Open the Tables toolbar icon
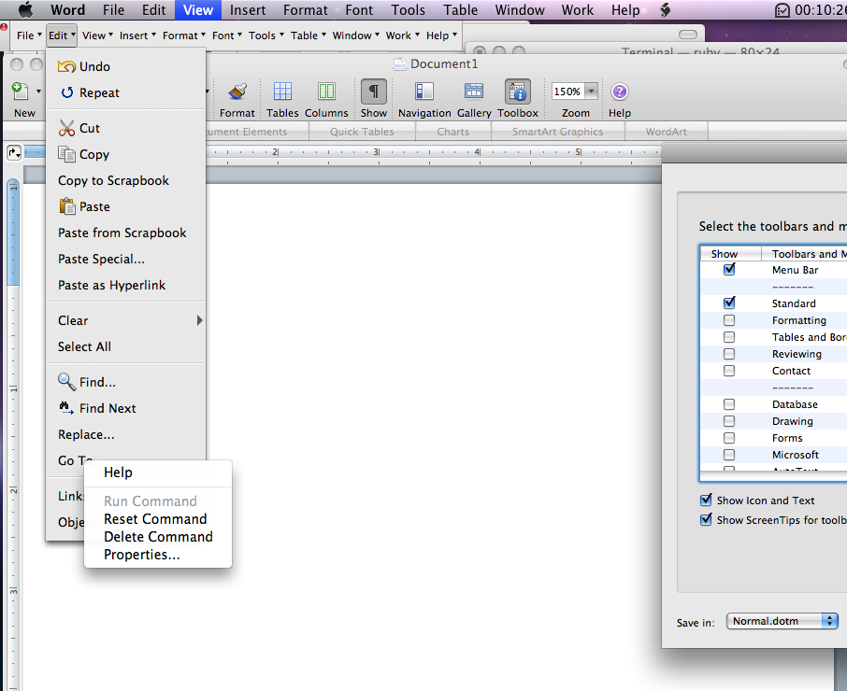This screenshot has height=691, width=847. coord(282,92)
